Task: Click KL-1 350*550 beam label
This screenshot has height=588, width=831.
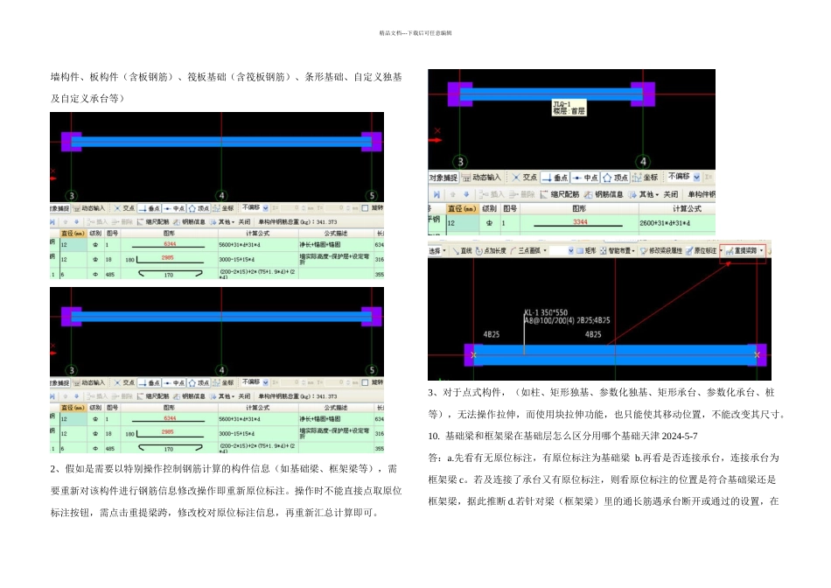Action: [x=546, y=313]
